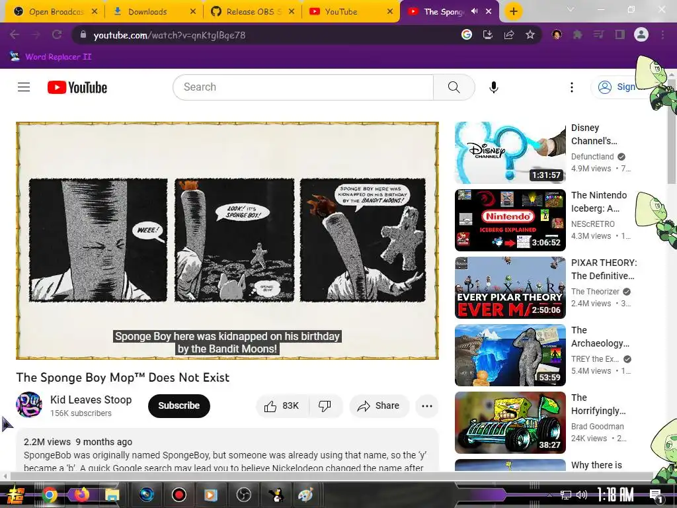Open Brad Goodman SpongeBob kart thumbnail
This screenshot has height=508, width=677.
click(510, 422)
